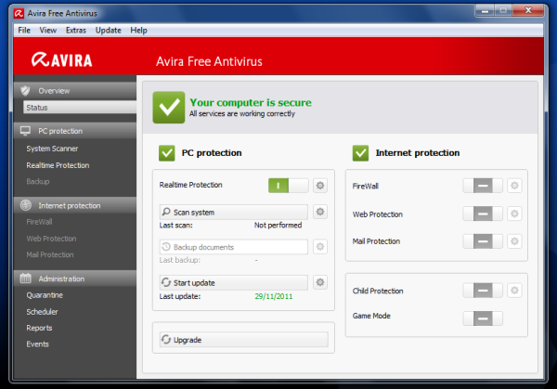This screenshot has height=389, width=557.
Task: Open the Update menu
Action: [109, 31]
